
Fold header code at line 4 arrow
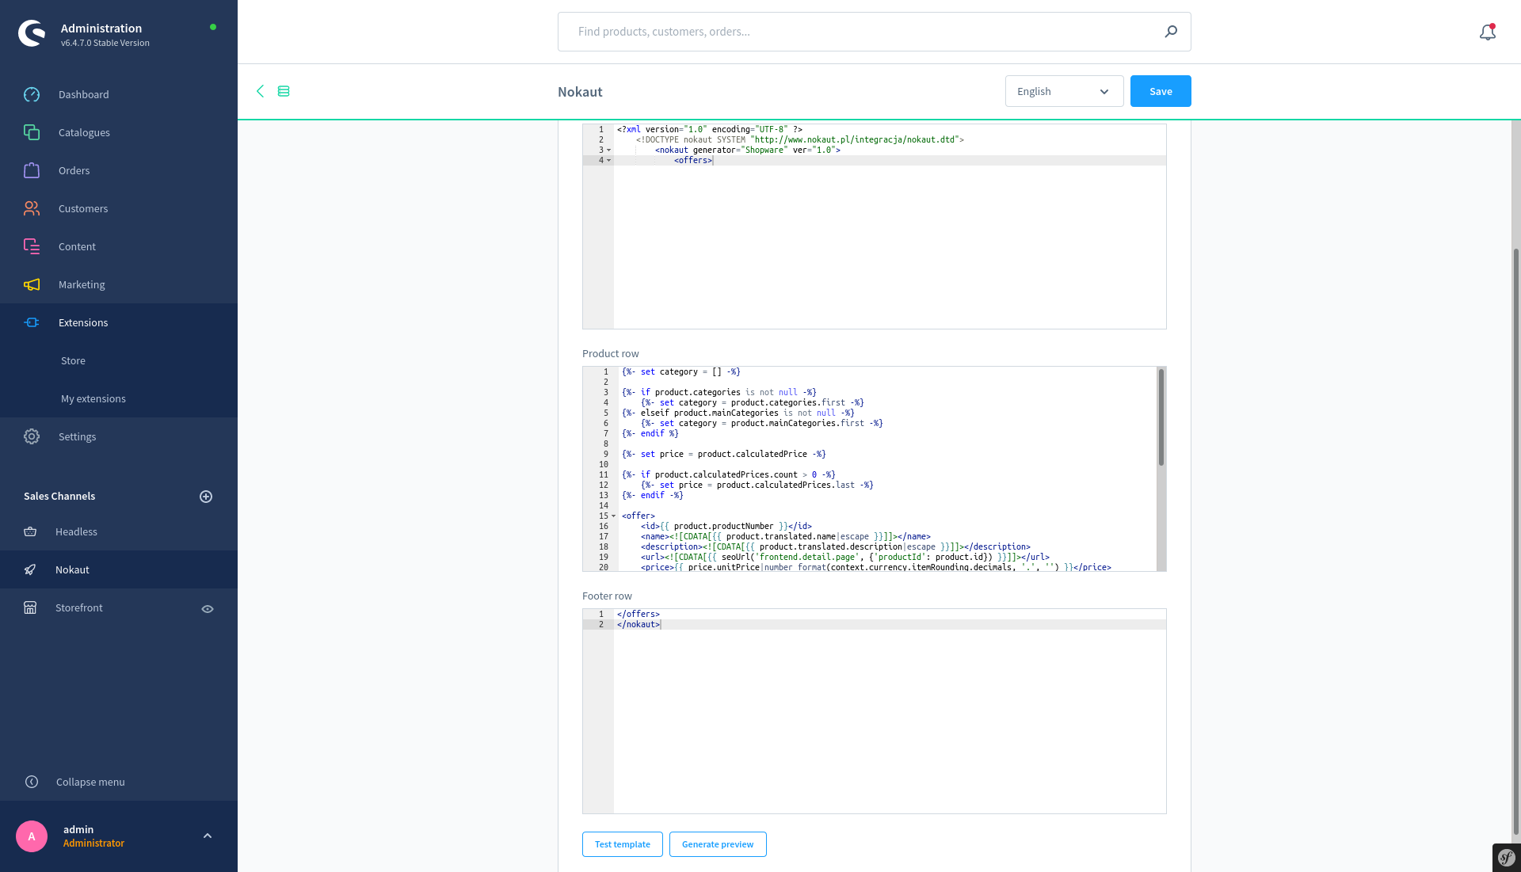pyautogui.click(x=608, y=161)
